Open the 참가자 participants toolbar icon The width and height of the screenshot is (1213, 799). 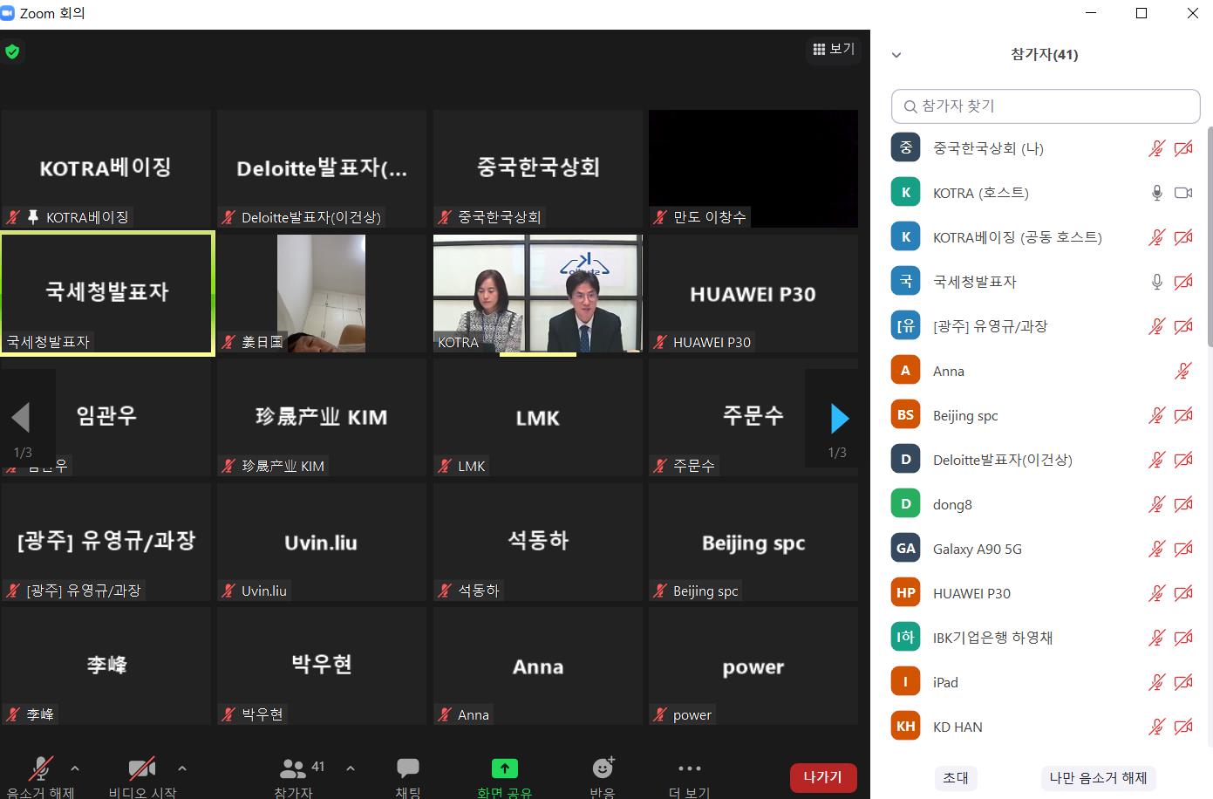point(293,768)
